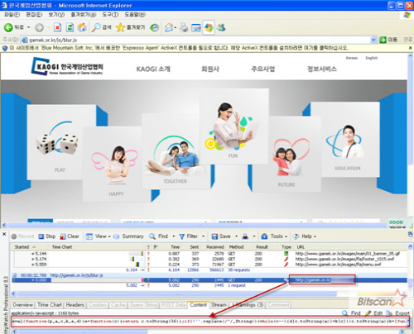414x334 pixels.
Task: Switch to the Overview tab
Action: click(x=22, y=305)
